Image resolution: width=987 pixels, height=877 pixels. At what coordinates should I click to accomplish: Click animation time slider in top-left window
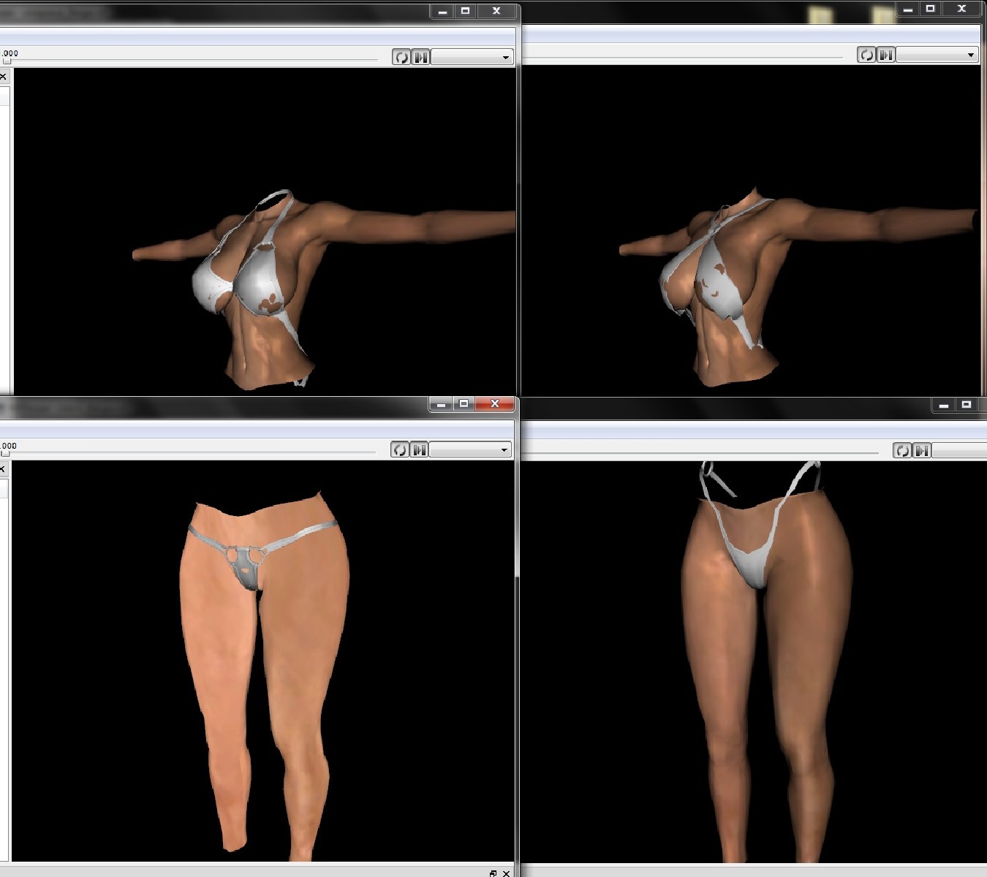(x=7, y=61)
